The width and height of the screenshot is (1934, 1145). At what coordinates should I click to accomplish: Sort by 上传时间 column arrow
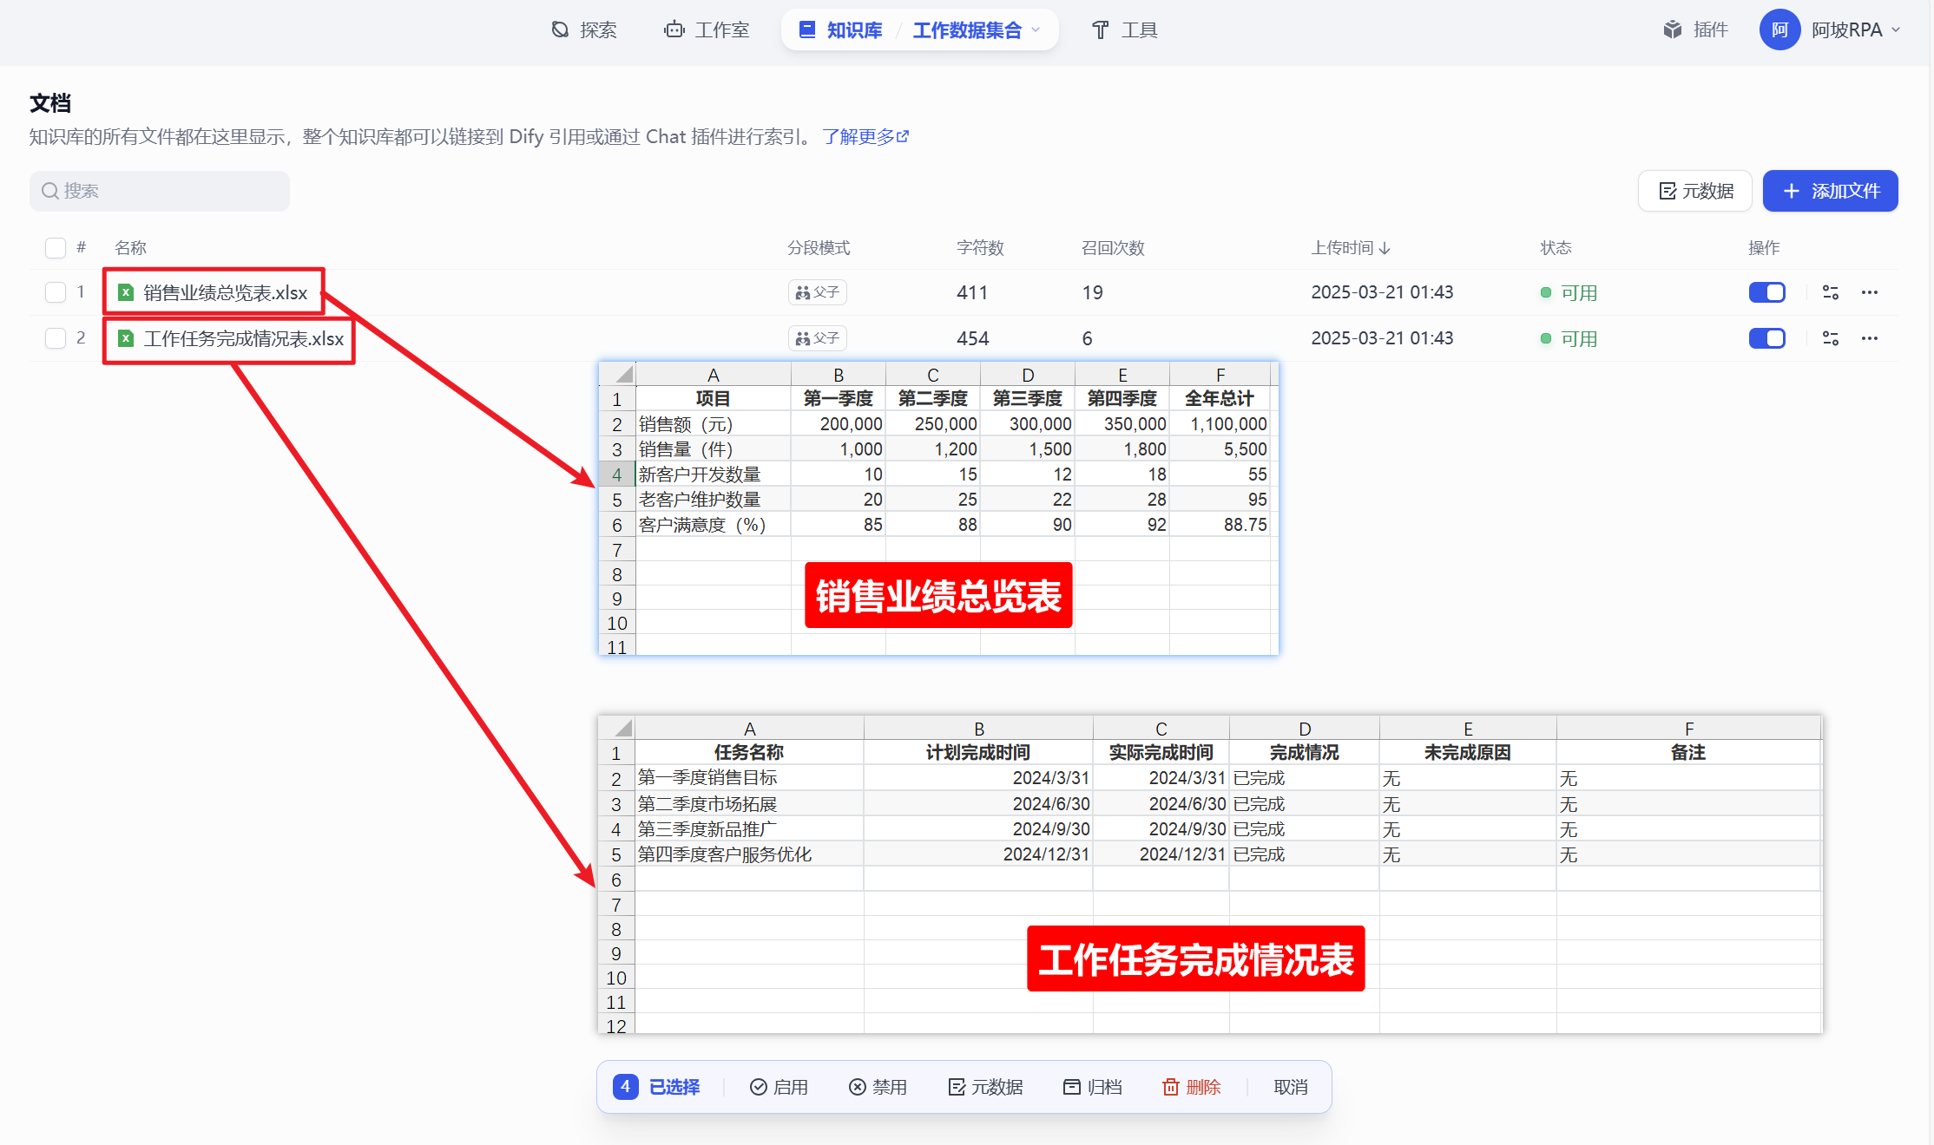[x=1385, y=248]
